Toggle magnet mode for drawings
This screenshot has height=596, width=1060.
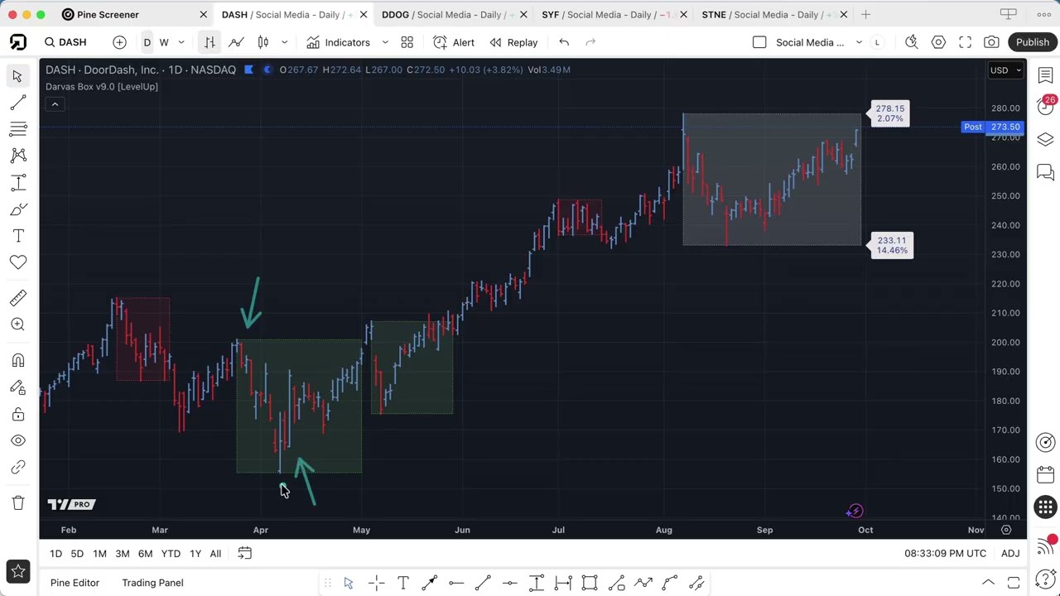(17, 360)
